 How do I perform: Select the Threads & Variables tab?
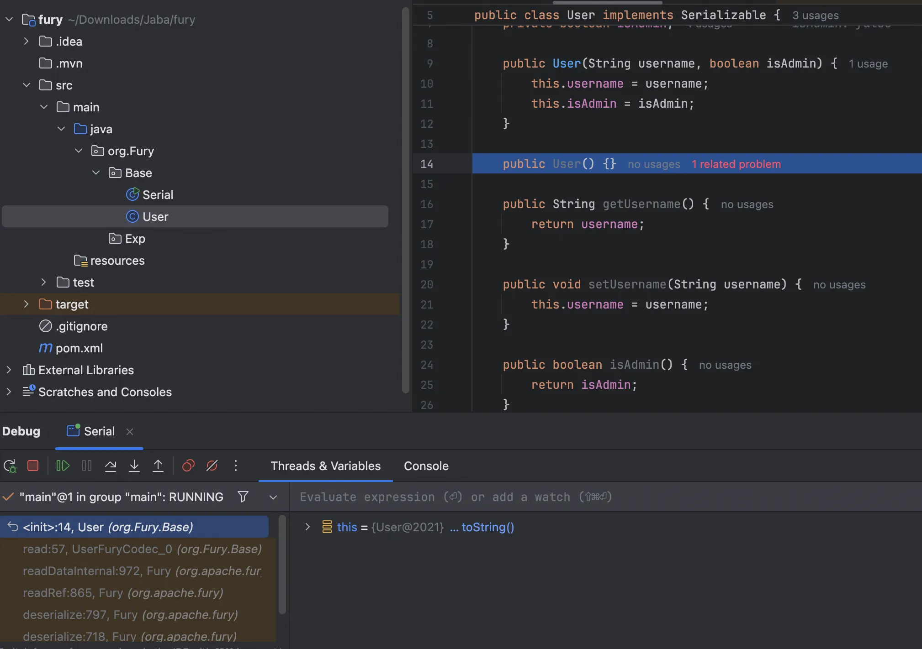325,466
